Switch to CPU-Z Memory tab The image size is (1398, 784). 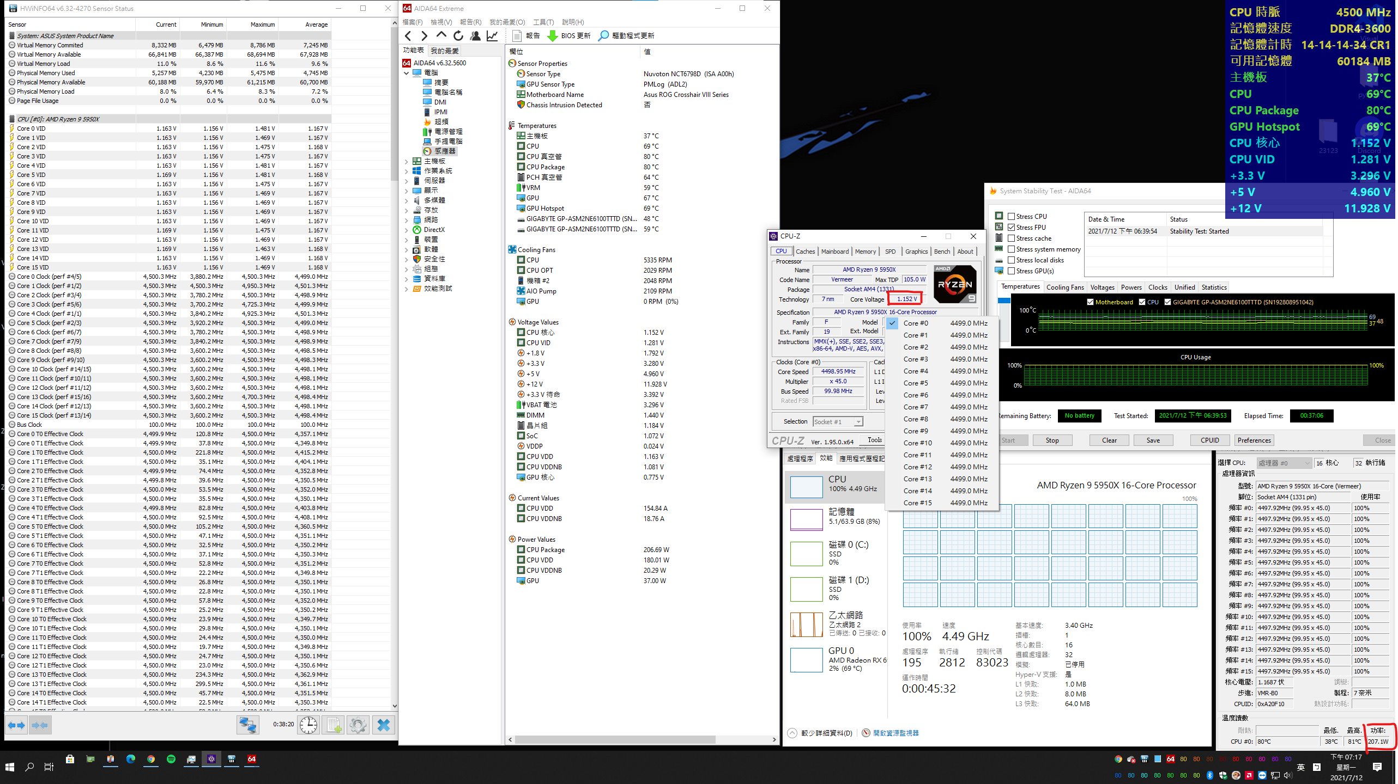[x=865, y=251]
